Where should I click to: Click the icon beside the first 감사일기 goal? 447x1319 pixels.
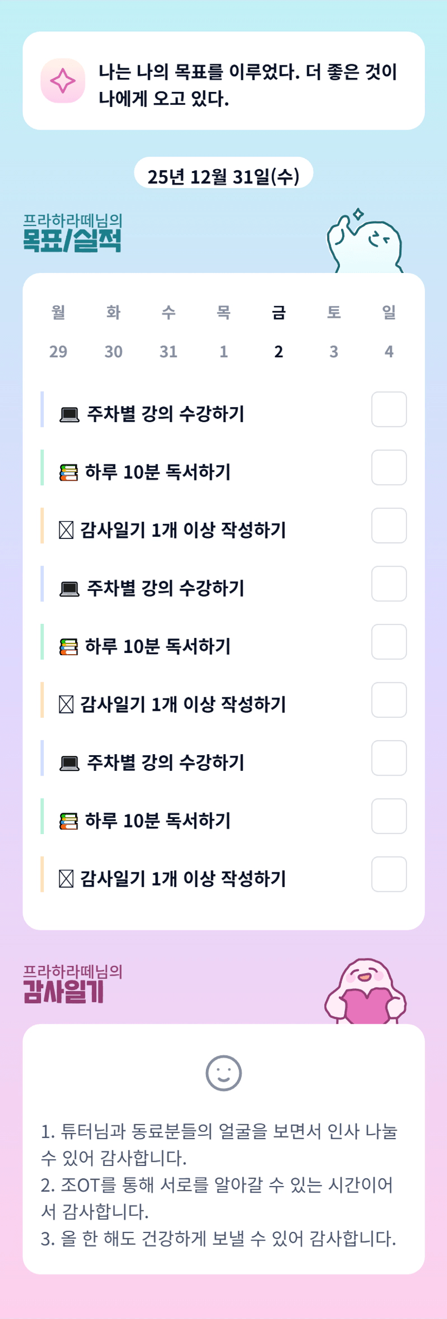coord(66,530)
